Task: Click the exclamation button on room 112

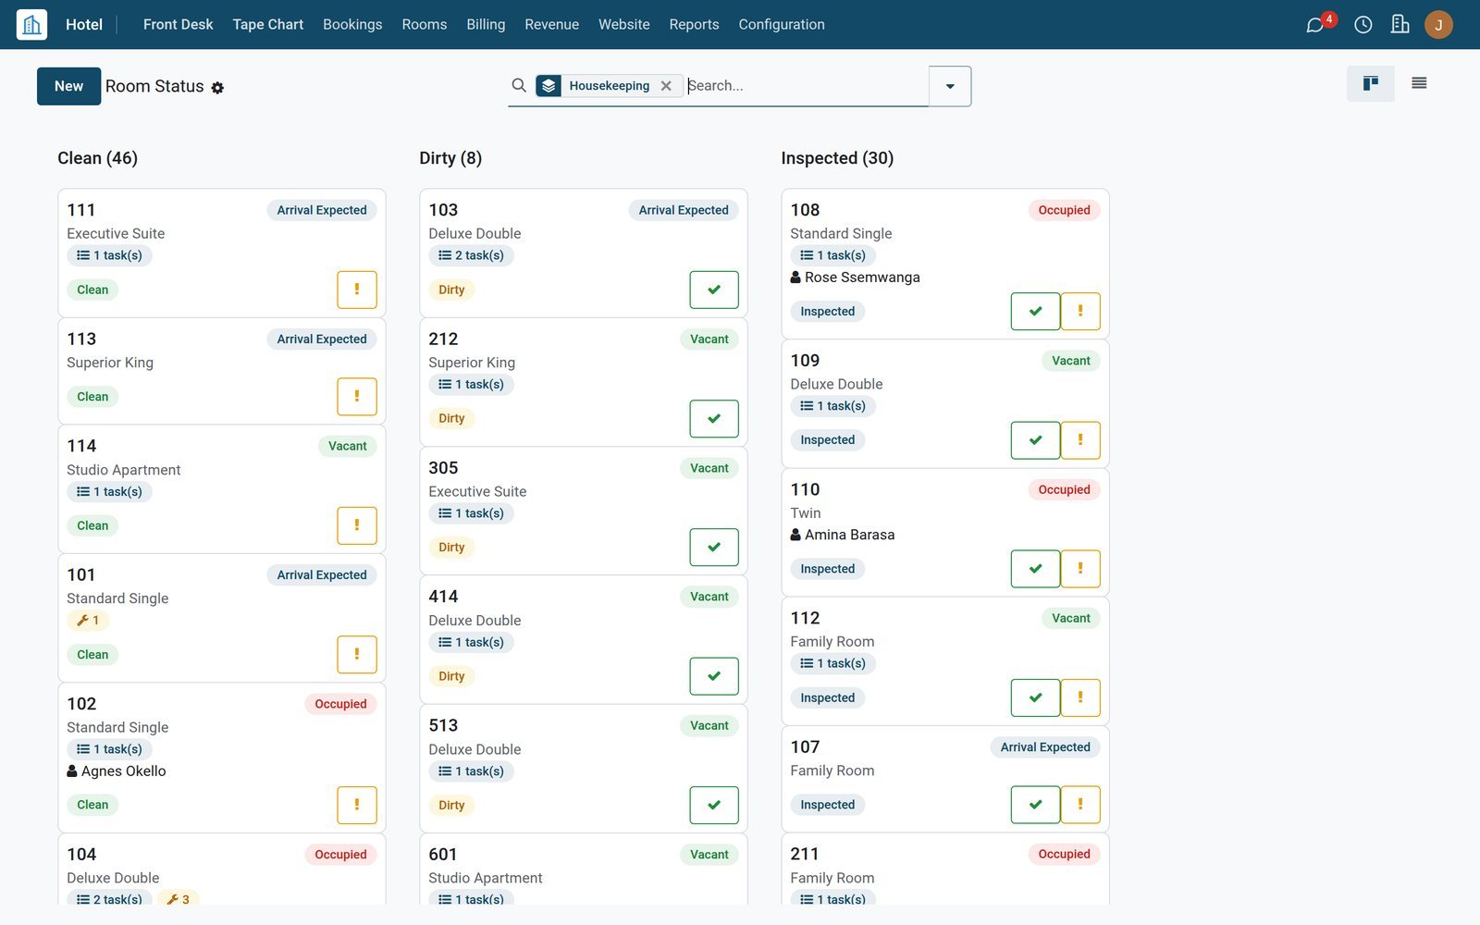Action: click(x=1080, y=697)
